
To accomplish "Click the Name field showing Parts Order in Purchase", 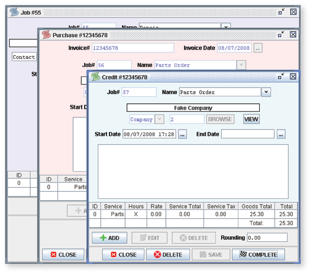I will click(196, 65).
